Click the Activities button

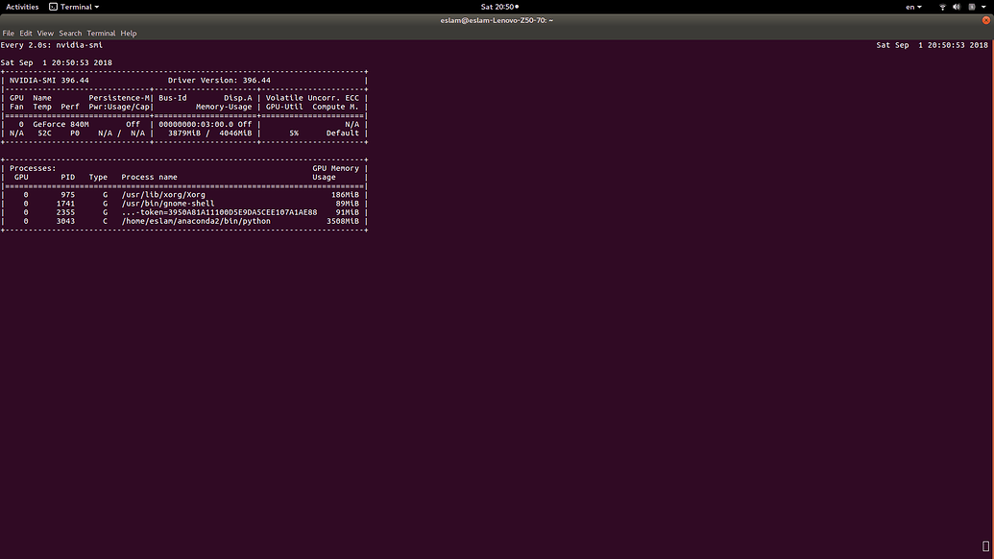tap(22, 7)
